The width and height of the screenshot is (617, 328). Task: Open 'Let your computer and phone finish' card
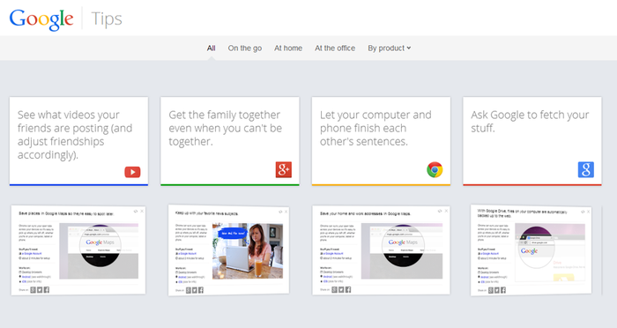[381, 141]
